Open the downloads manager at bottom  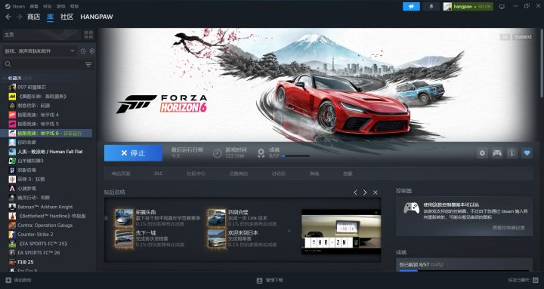[x=270, y=280]
